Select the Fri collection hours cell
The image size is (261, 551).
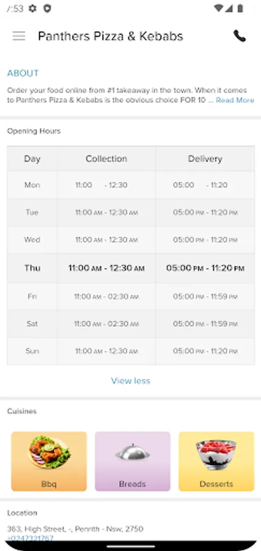(106, 296)
